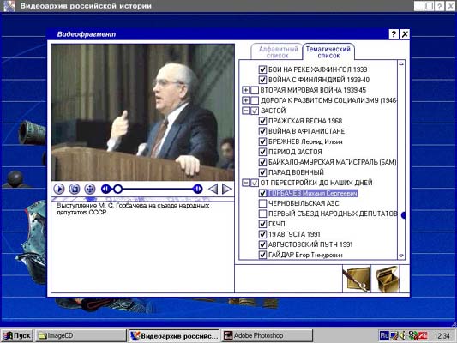Go to previous fragment with left triangle
This screenshot has height=343, width=457.
pyautogui.click(x=213, y=190)
